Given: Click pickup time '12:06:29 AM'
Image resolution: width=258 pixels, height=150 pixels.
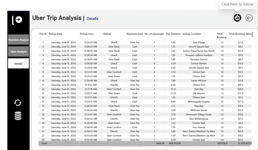Looking at the screenshot, I should pos(91,47).
